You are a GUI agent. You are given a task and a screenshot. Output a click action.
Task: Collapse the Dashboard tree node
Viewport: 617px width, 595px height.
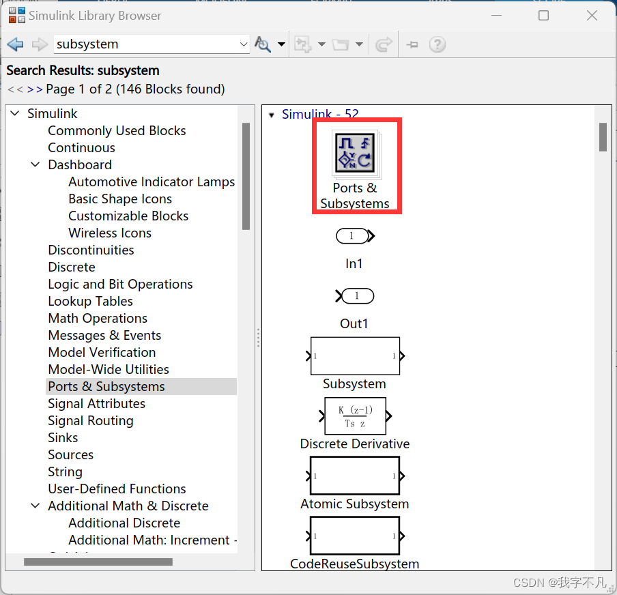pos(35,165)
